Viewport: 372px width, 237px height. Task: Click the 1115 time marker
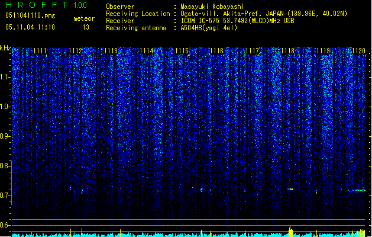[x=182, y=51]
